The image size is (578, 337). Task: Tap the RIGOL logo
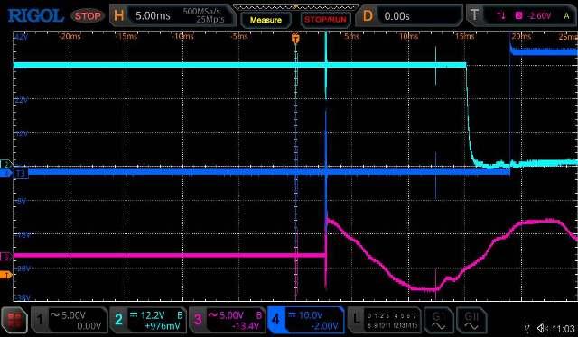(x=36, y=16)
